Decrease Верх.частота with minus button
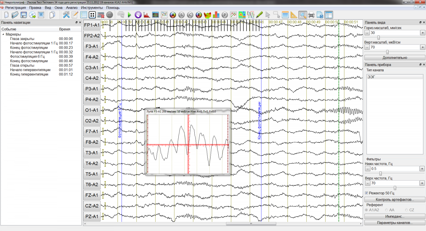 (x=368, y=183)
